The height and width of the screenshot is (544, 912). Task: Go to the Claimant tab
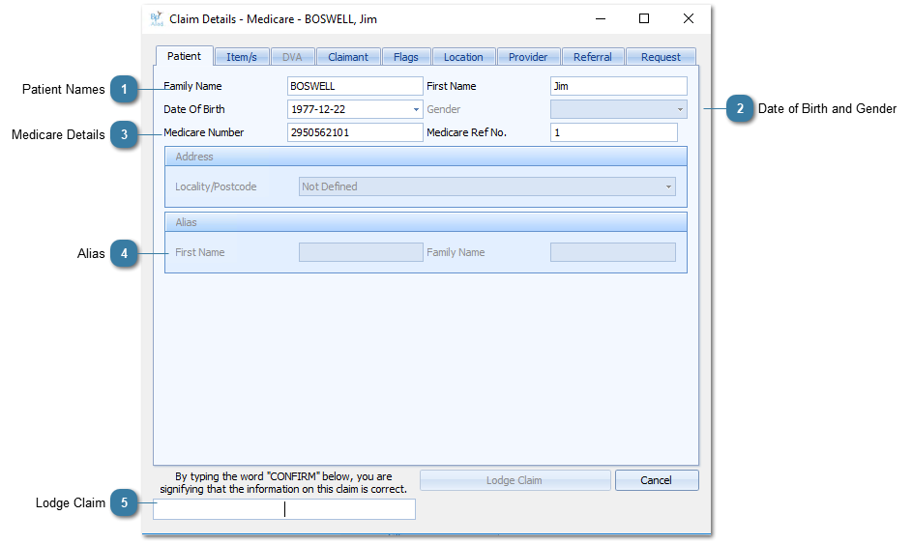(348, 57)
